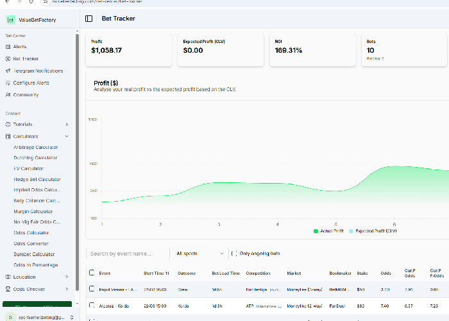Click the Telegram paper plane icon
Image resolution: width=449 pixels, height=321 pixels.
8,71
